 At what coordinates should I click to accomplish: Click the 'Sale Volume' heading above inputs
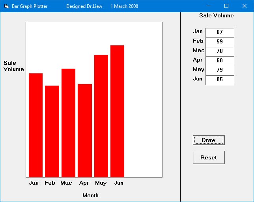[x=217, y=15]
